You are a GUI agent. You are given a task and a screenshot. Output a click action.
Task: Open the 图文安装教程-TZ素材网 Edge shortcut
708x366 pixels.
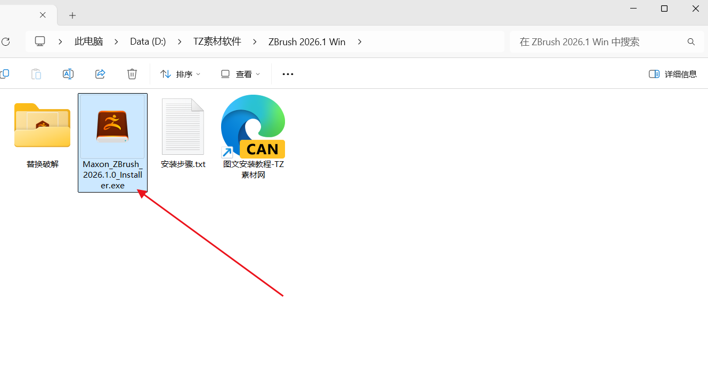point(253,126)
